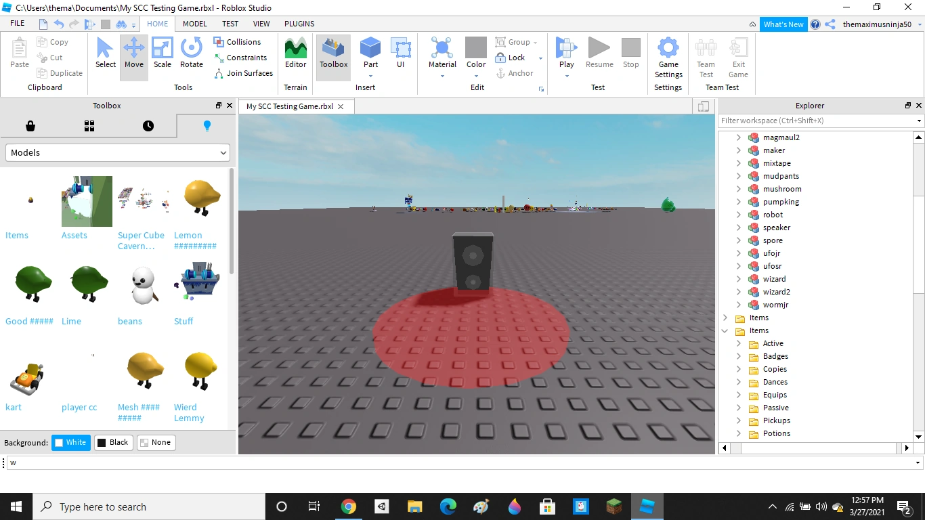Open the Models category dropdown

pyautogui.click(x=118, y=153)
